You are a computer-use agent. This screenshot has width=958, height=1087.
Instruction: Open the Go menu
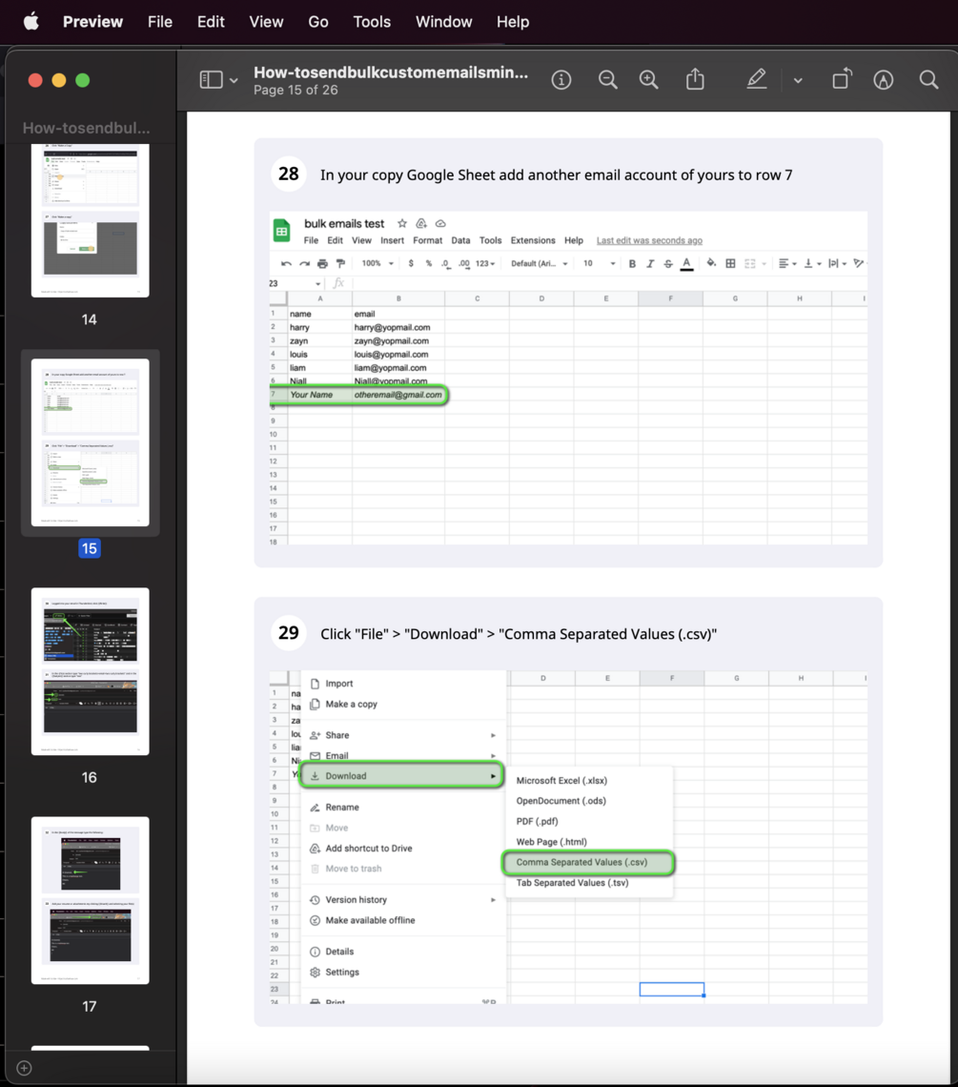318,22
